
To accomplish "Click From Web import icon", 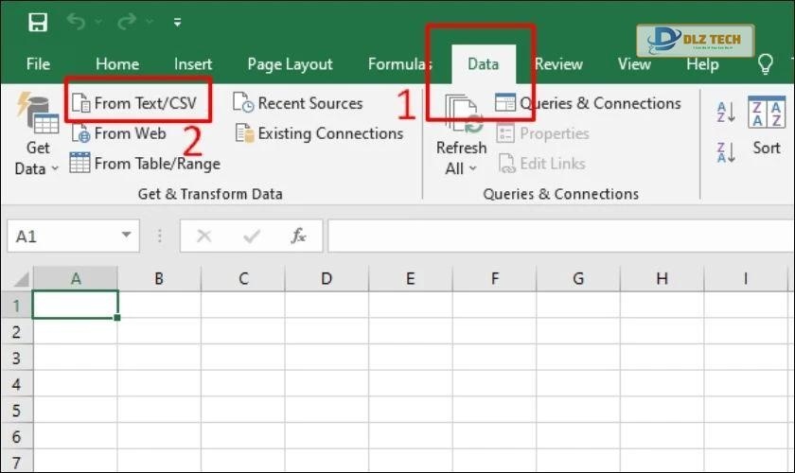I will click(x=81, y=133).
